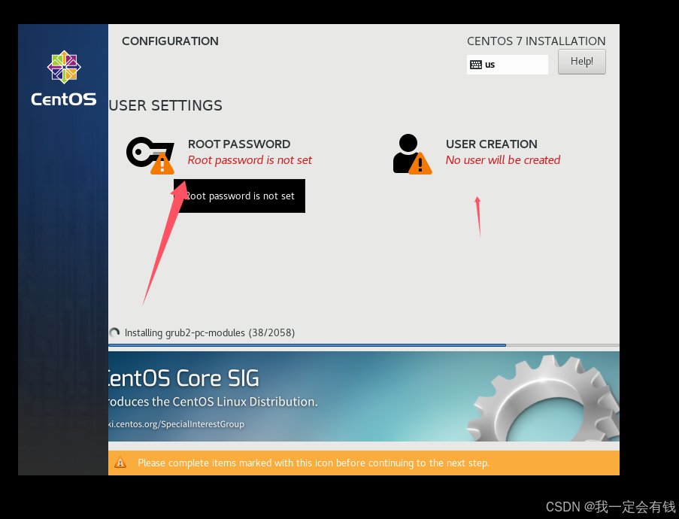Click the 'Please complete items marked' warning message
Viewport: 679px width, 519px height.
[x=314, y=463]
